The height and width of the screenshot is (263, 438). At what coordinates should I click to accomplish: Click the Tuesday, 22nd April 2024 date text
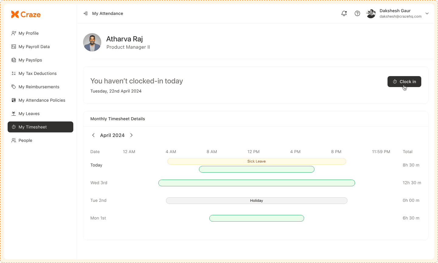(116, 91)
